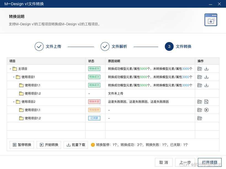Viewport: 226px width, 169px height.
Task: Click the 原因说明 column header
Action: [150, 61]
